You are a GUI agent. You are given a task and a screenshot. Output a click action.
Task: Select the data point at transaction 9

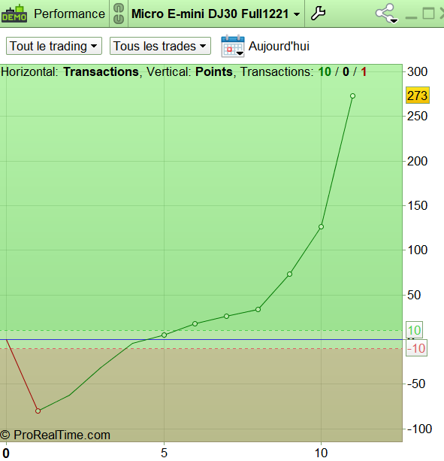click(x=289, y=274)
